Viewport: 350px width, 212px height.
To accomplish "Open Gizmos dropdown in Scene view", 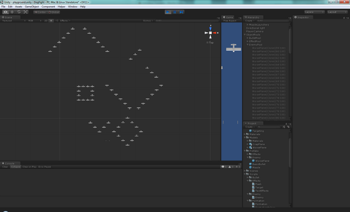I will (148, 20).
